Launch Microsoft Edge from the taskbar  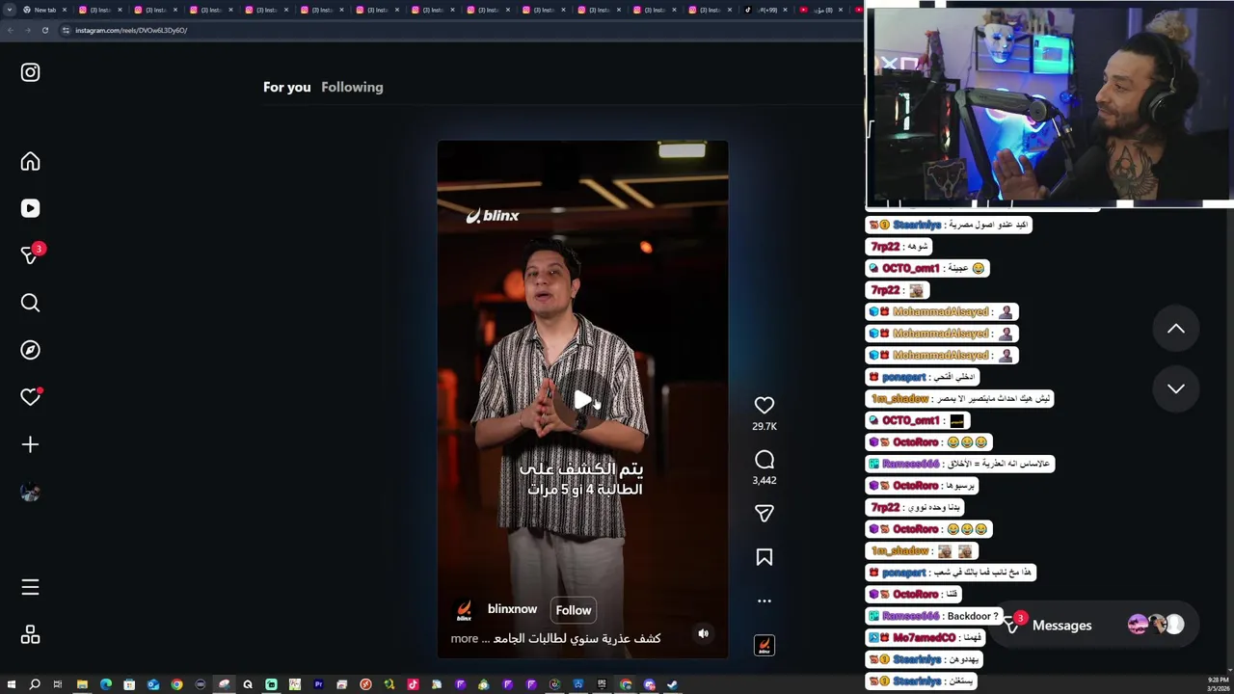pos(106,684)
